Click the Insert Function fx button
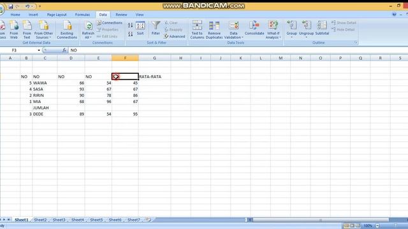This screenshot has height=229, width=408. [64, 50]
